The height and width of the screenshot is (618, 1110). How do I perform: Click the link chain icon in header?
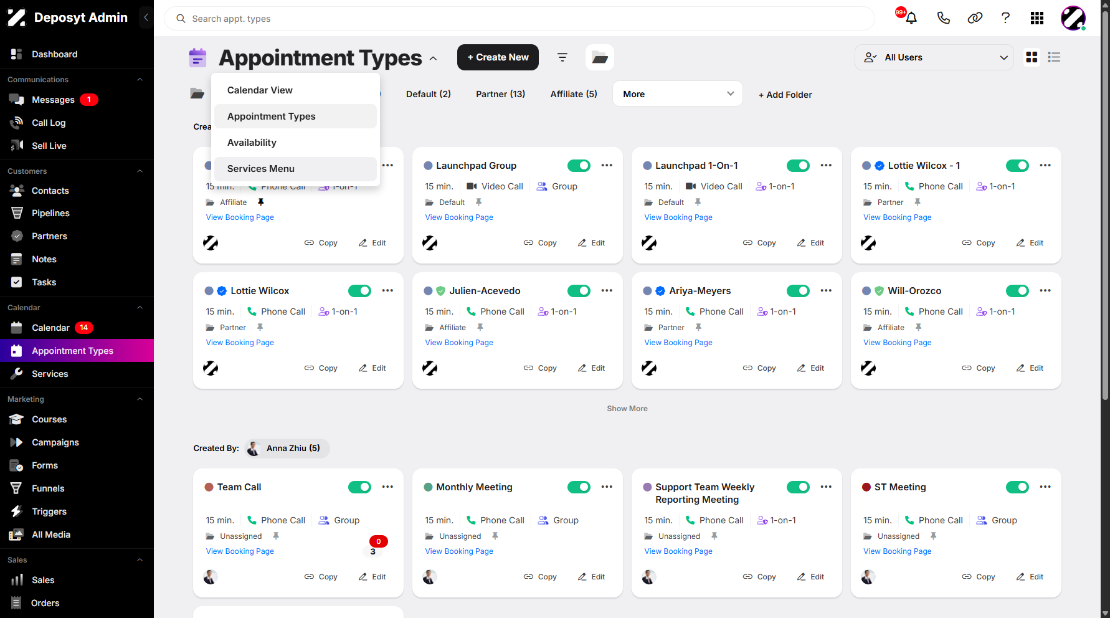coord(975,18)
